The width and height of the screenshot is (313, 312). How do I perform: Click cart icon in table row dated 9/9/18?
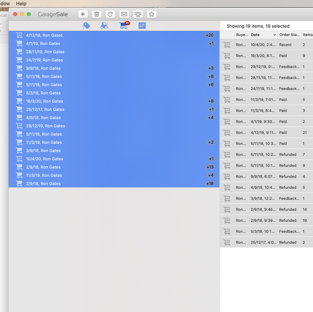point(227,176)
